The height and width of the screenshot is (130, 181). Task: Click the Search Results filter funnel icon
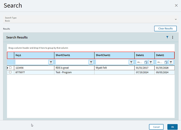[167, 37]
